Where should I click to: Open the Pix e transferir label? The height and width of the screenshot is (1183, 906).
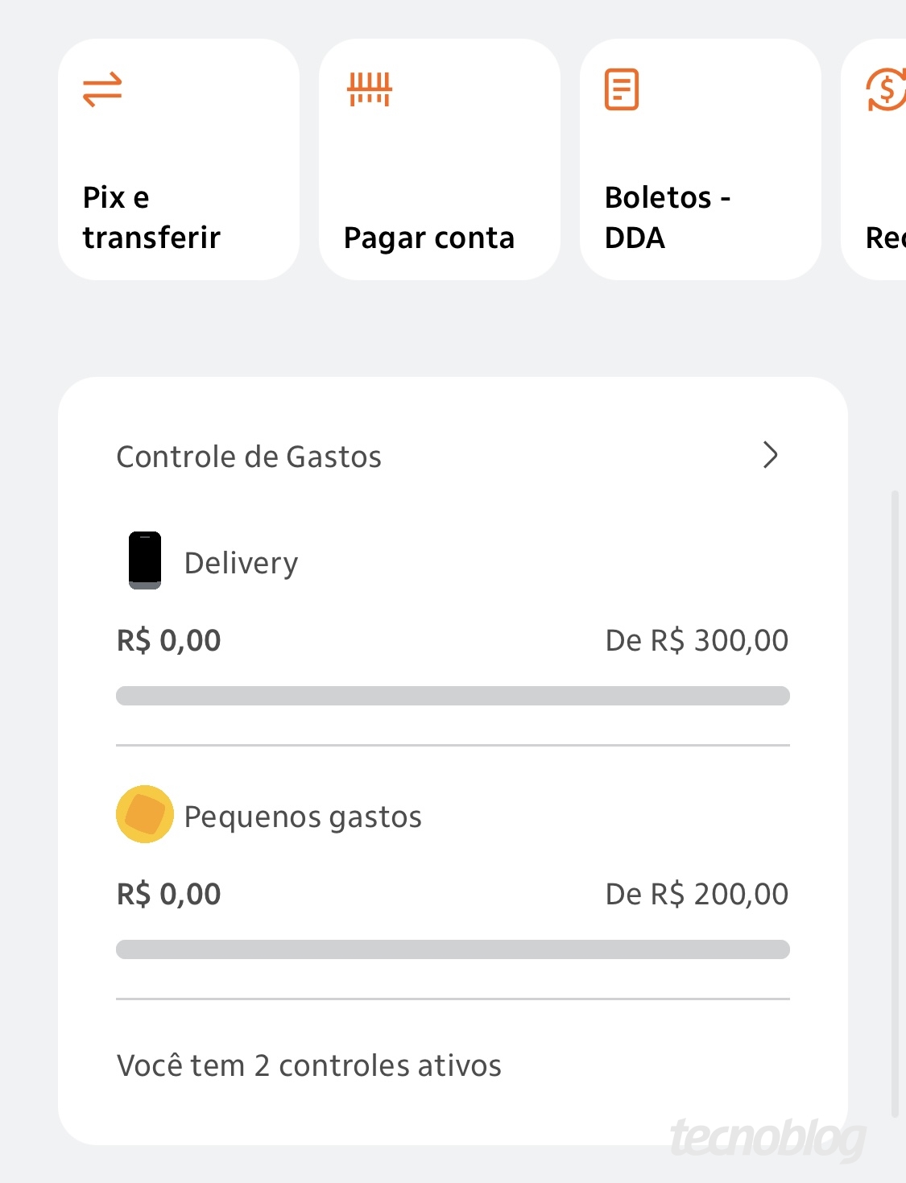pos(151,217)
